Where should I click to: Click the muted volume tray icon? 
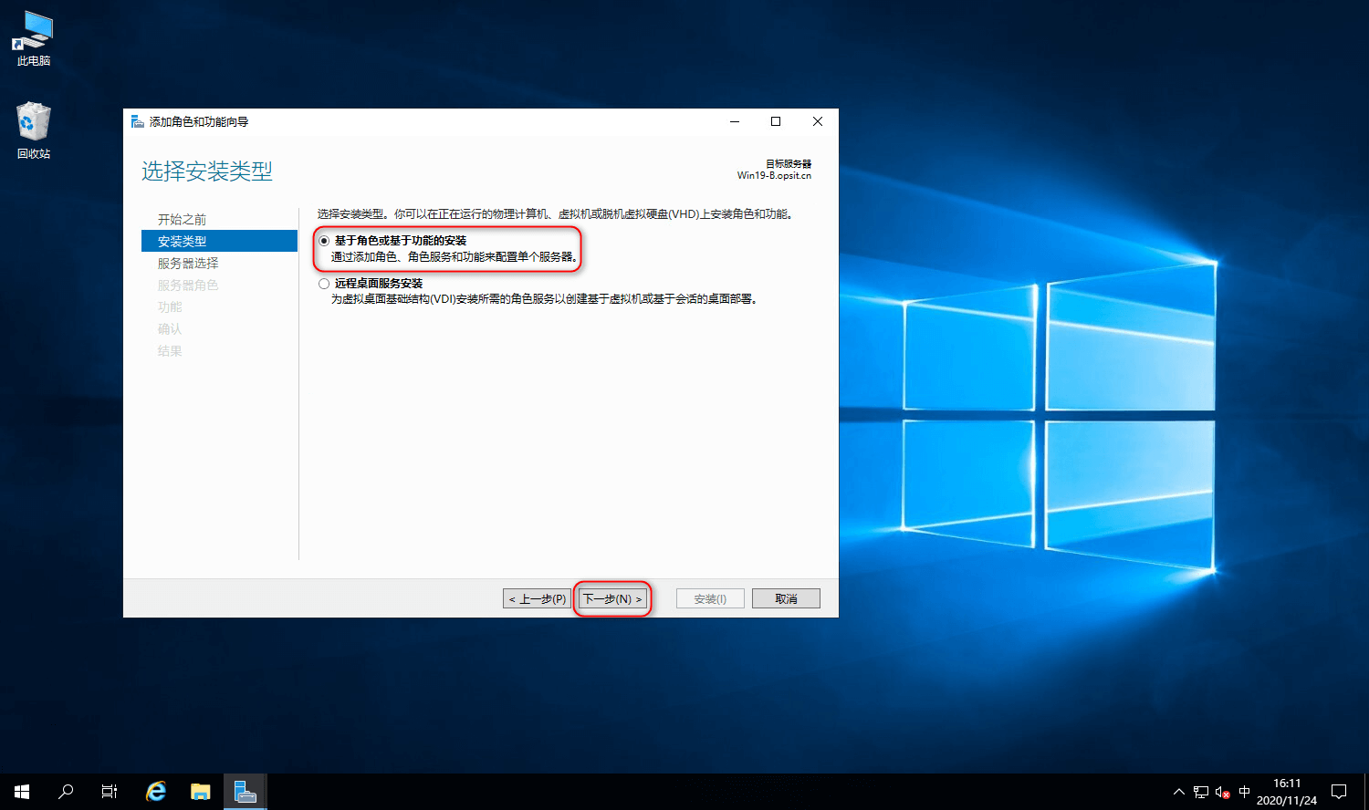(x=1222, y=792)
